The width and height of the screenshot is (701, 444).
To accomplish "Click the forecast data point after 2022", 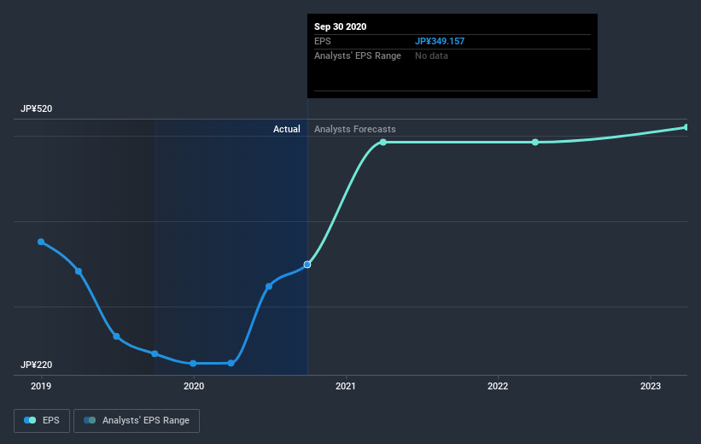I will [535, 143].
